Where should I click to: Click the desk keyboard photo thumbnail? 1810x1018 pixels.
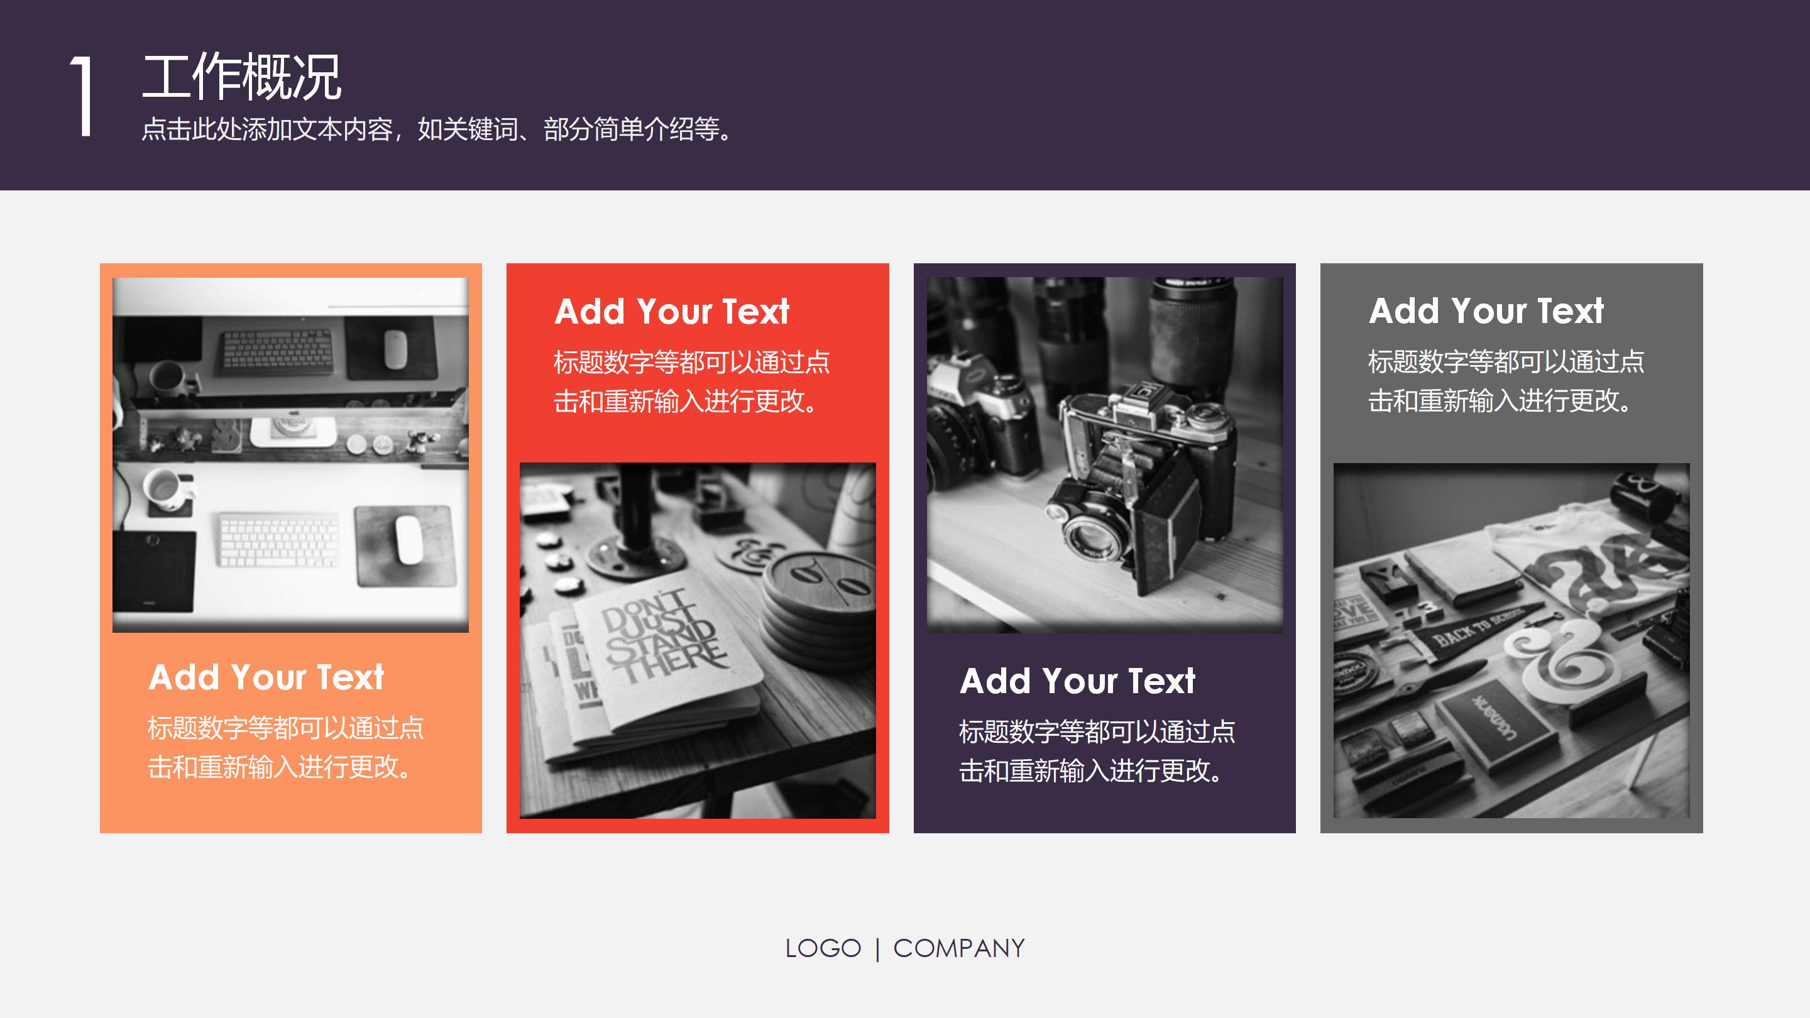point(290,454)
